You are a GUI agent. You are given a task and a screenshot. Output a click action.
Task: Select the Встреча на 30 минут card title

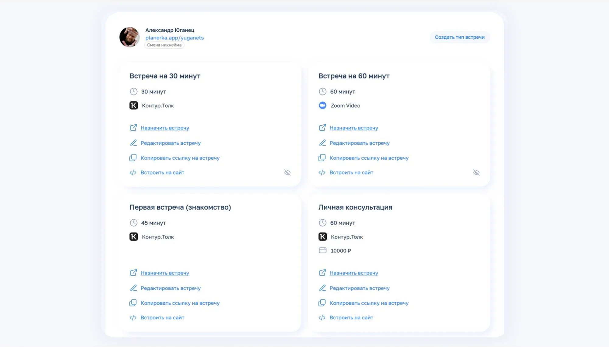pyautogui.click(x=165, y=76)
